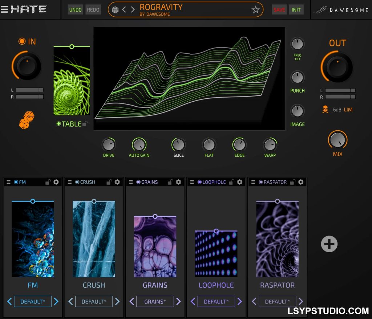Click the OUT gain knob

click(337, 67)
